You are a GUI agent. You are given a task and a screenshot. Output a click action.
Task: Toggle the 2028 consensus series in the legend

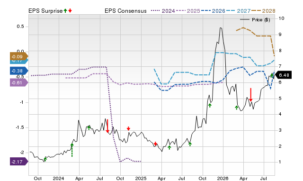coord(263,11)
